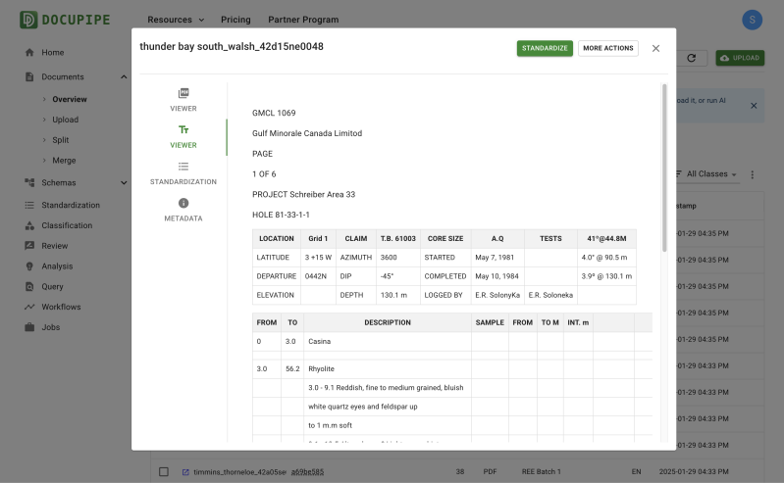The height and width of the screenshot is (483, 784).
Task: Expand the Schemas sidebar section
Action: coord(124,182)
